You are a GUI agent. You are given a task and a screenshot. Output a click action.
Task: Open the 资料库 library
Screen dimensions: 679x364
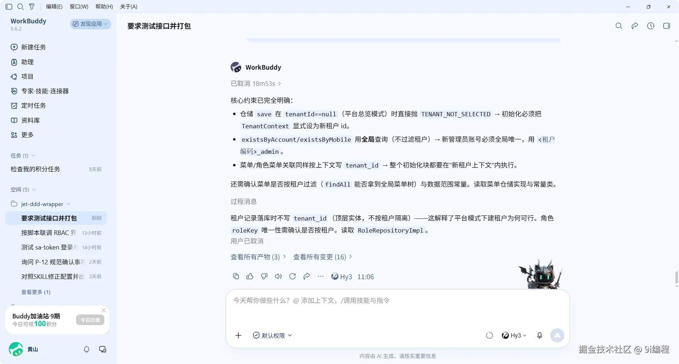(25, 121)
